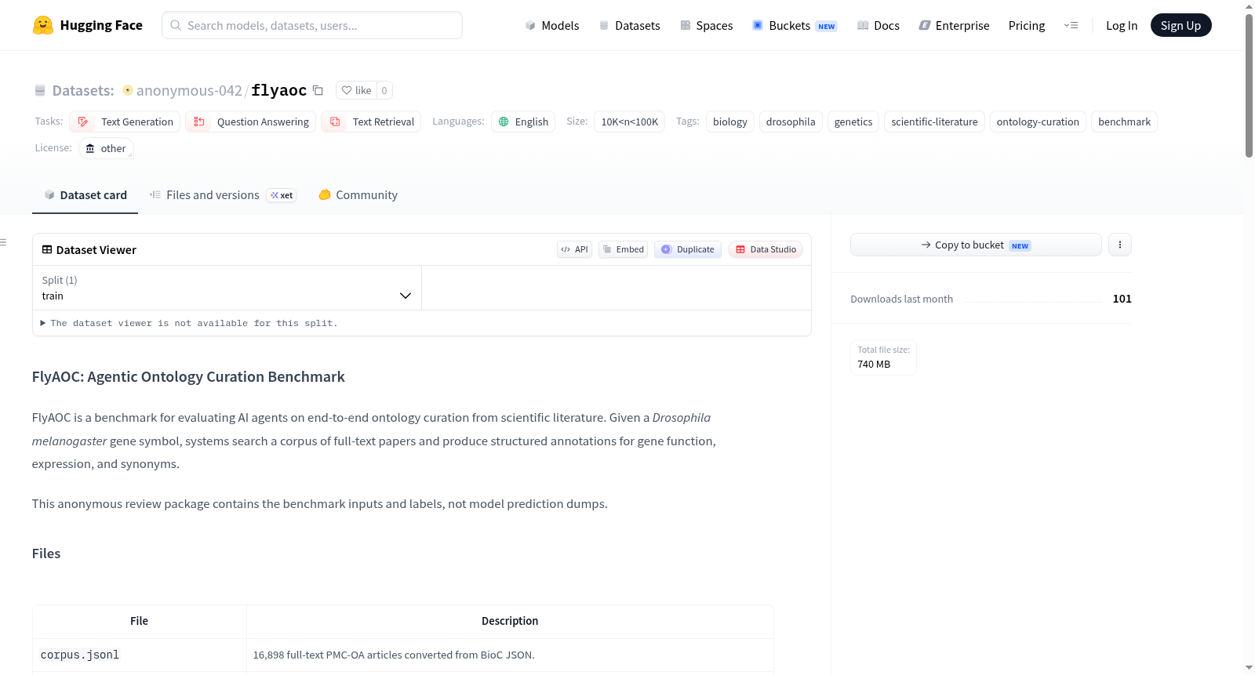Click the genetics tag
Viewport: 1255px width, 675px height.
(x=853, y=122)
